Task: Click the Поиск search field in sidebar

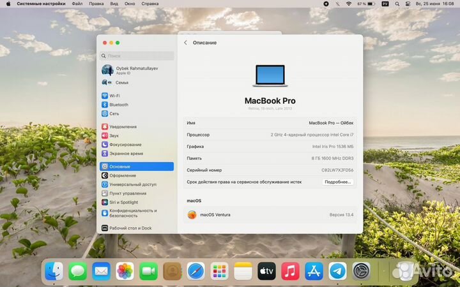Action: click(x=137, y=55)
